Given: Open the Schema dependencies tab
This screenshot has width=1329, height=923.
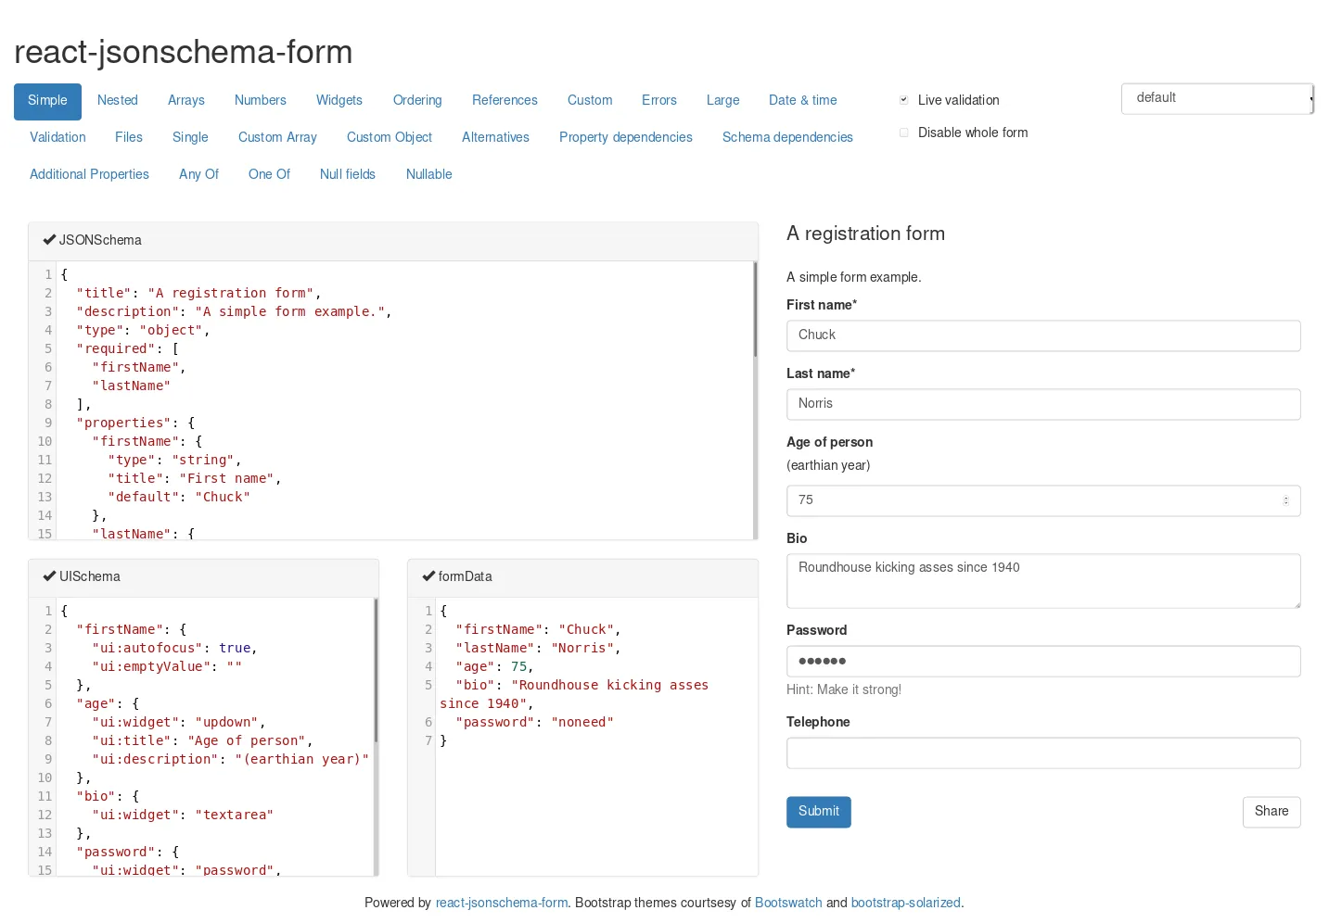Looking at the screenshot, I should click(786, 137).
